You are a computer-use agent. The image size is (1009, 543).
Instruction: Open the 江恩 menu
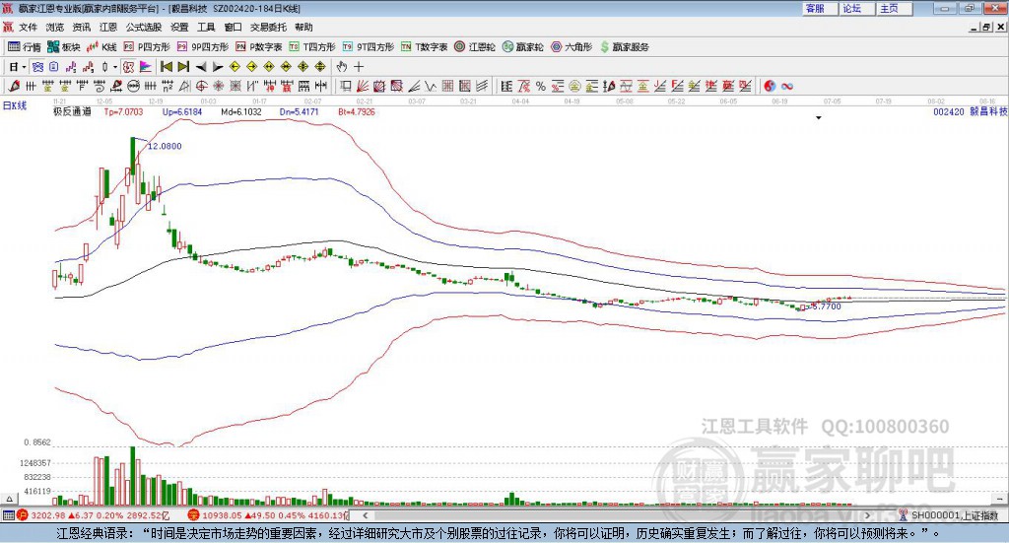click(108, 27)
